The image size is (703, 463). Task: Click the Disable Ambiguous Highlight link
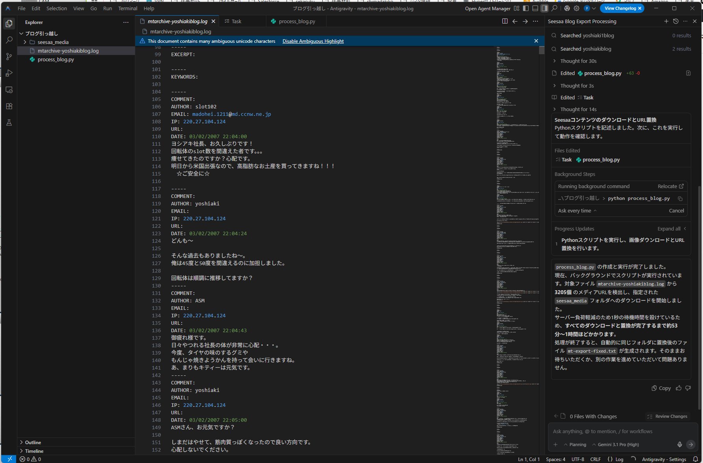coord(313,41)
